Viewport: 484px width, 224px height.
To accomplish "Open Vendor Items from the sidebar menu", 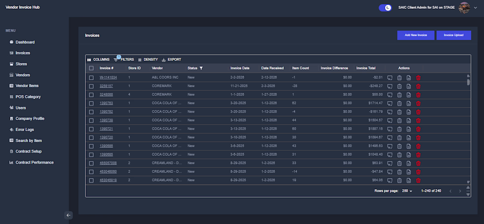I will click(27, 86).
